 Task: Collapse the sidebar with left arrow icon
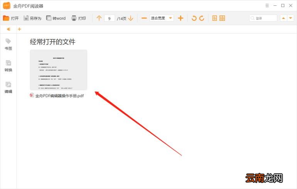[8, 29]
